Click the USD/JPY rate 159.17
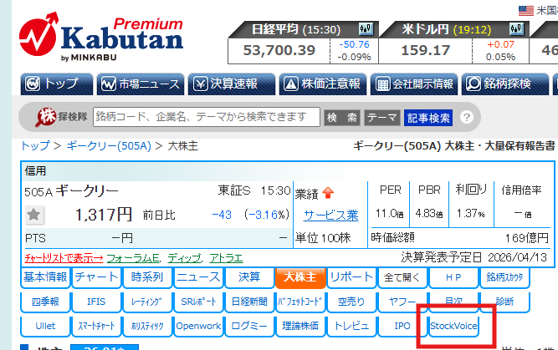The image size is (558, 350). click(x=426, y=50)
